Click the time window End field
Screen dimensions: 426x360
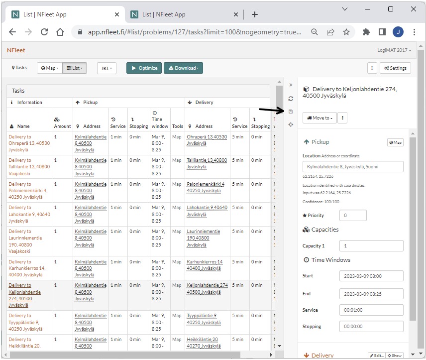coord(371,294)
